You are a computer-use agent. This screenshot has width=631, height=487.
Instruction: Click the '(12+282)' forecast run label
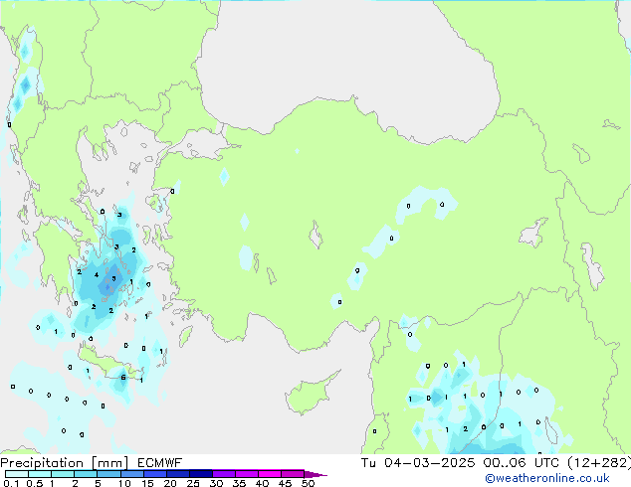[x=599, y=463]
